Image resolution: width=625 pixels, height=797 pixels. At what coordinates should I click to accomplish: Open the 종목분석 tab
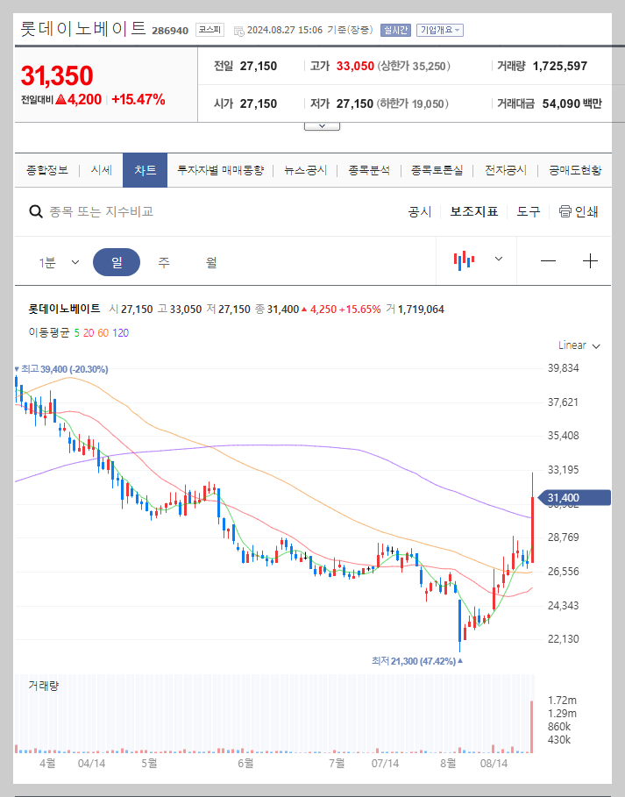point(367,171)
